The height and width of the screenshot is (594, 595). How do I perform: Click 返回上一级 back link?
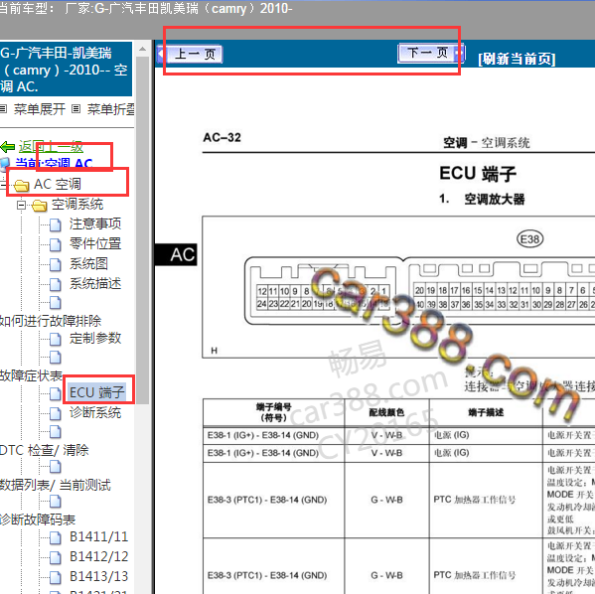point(51,146)
